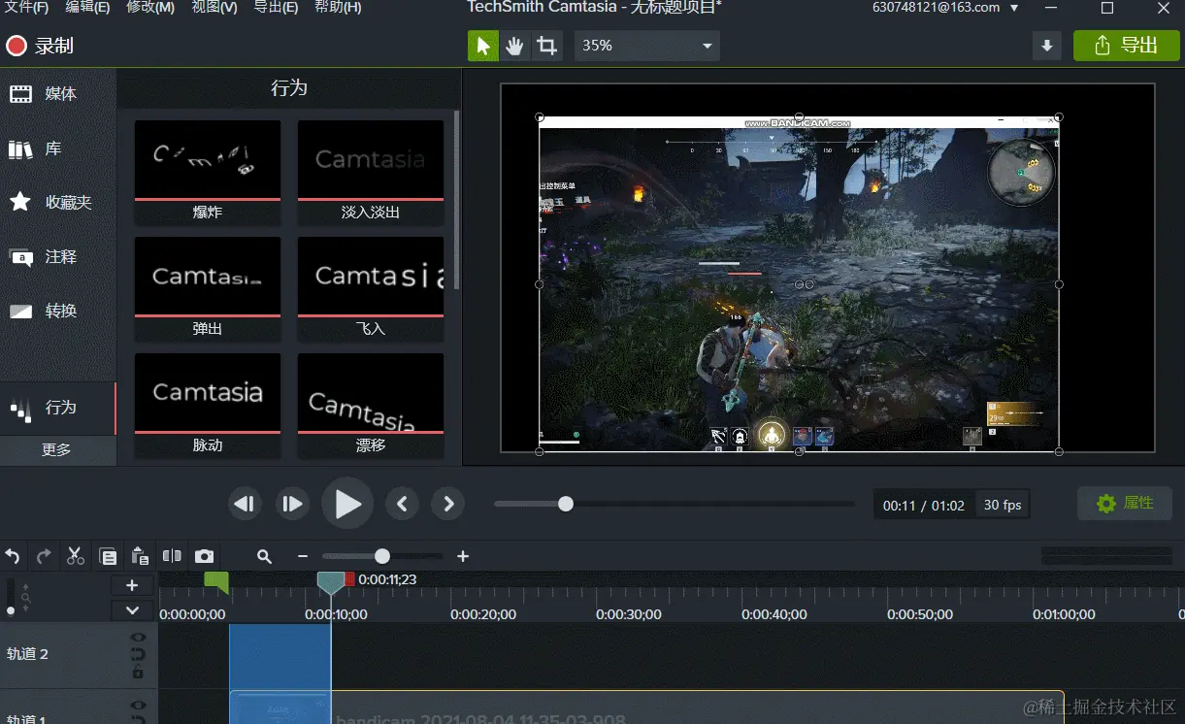Select the 漂移 drifting behavior thumbnail
Image resolution: width=1185 pixels, height=724 pixels.
[x=371, y=406]
